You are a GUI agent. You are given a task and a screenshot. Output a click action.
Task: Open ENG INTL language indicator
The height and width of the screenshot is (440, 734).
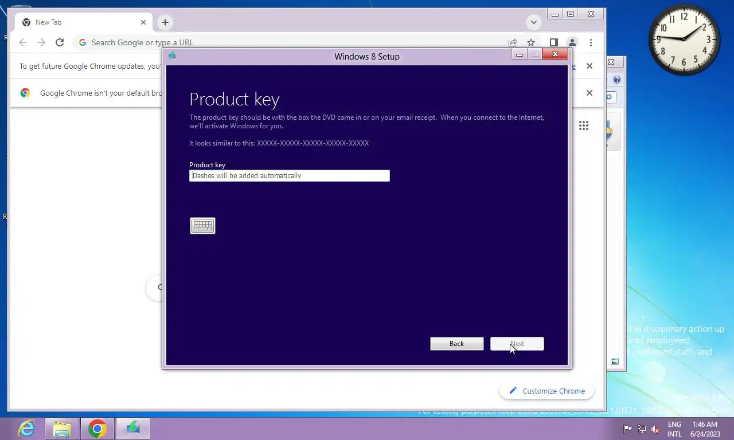coord(674,429)
